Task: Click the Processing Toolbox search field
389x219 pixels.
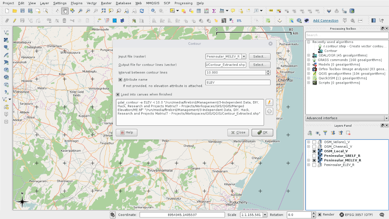Action: point(346,35)
